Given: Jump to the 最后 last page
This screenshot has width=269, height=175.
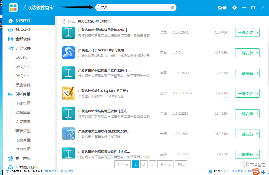Looking at the screenshot, I should pos(181,164).
